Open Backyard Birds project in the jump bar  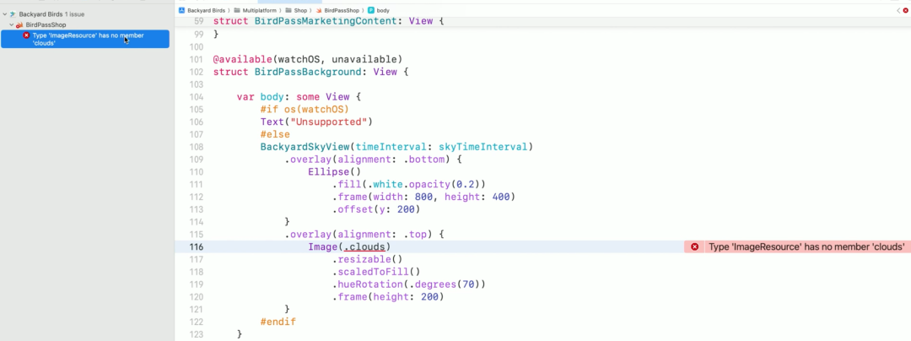(202, 10)
